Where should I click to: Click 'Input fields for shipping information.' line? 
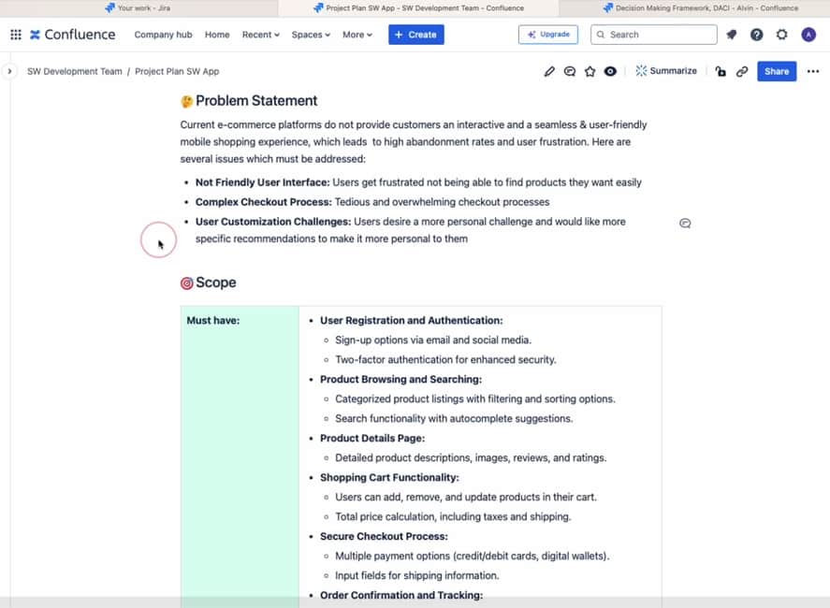pos(417,575)
